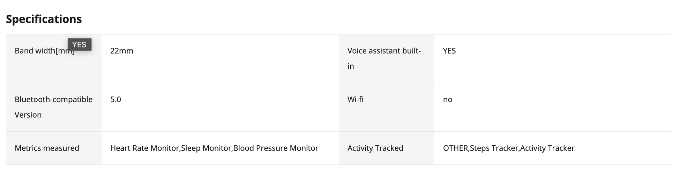Click the Wi-fi value 'no'
Viewport: 679px width, 170px height.
pos(448,100)
